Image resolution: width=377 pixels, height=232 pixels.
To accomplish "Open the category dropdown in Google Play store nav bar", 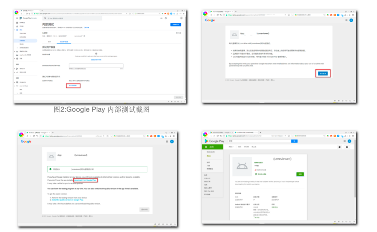I will [x=231, y=147].
